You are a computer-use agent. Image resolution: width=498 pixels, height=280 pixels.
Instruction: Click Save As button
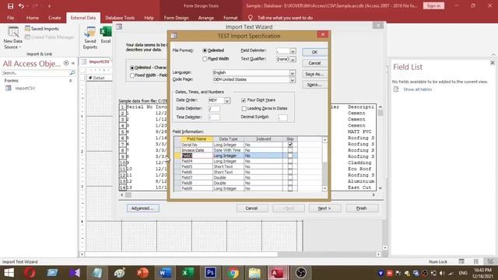pos(314,74)
